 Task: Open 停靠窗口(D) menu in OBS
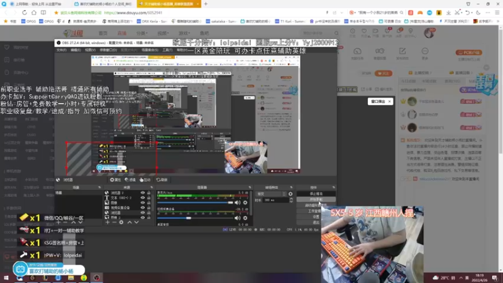pos(108,50)
